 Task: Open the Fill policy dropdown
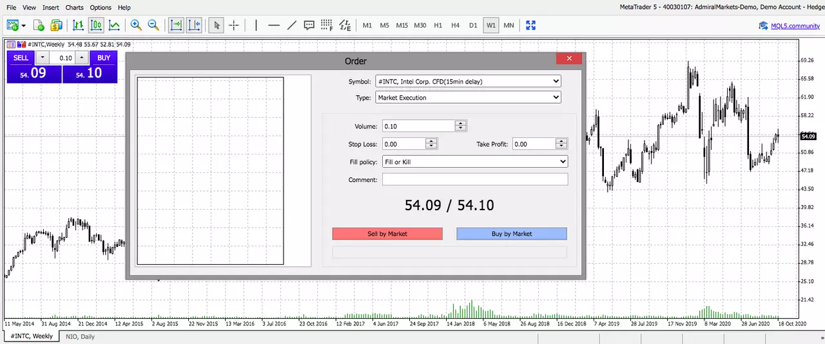475,162
